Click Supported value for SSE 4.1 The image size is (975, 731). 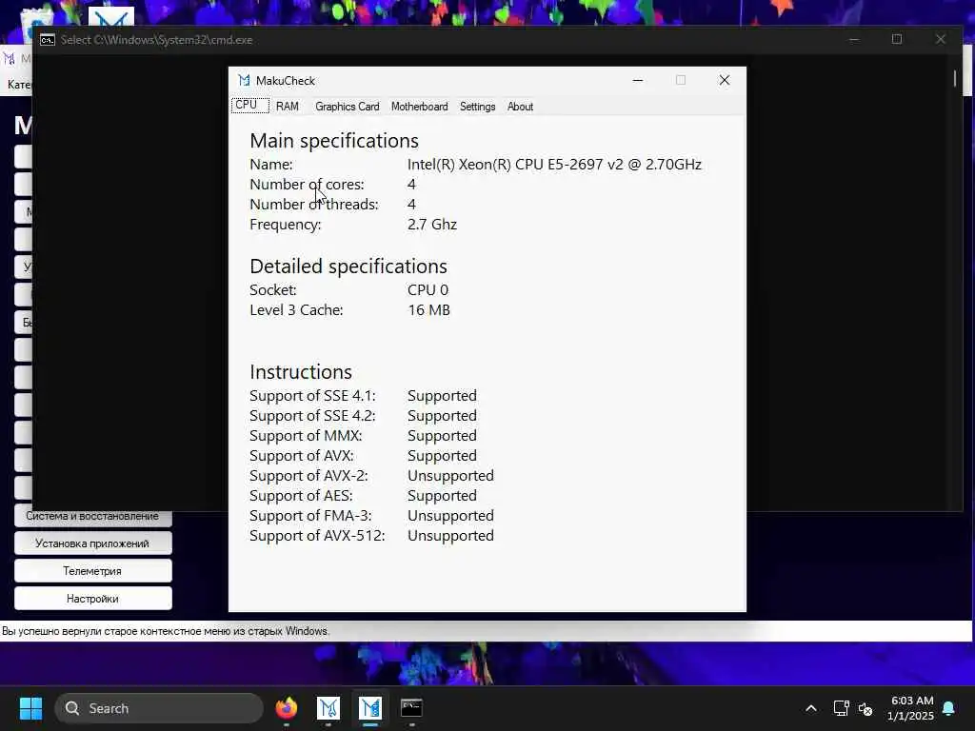click(x=442, y=396)
